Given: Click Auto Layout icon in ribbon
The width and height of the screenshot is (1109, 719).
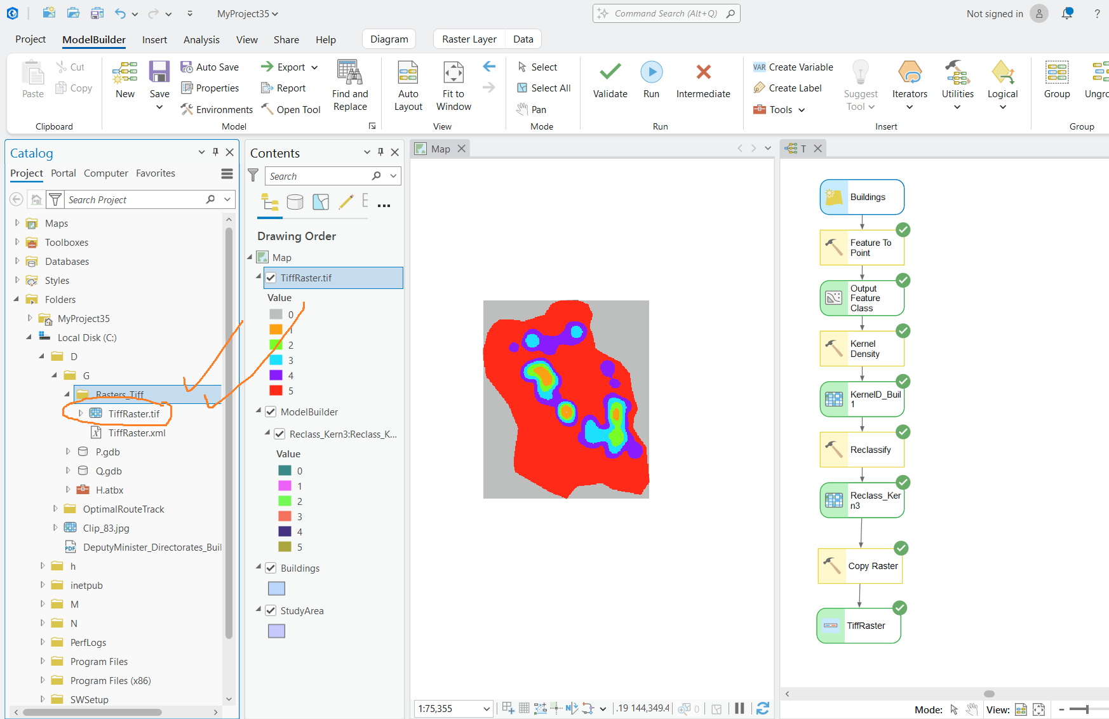Looking at the screenshot, I should [x=408, y=72].
